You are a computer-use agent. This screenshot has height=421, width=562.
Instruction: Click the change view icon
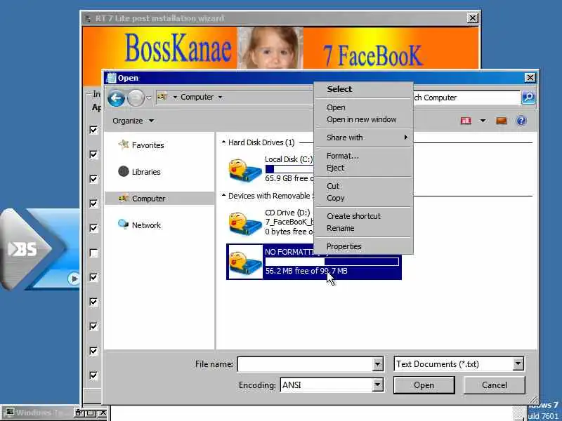pyautogui.click(x=466, y=121)
